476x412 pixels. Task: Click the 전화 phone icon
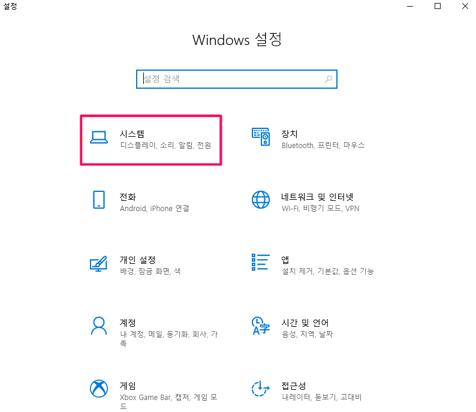(x=99, y=200)
